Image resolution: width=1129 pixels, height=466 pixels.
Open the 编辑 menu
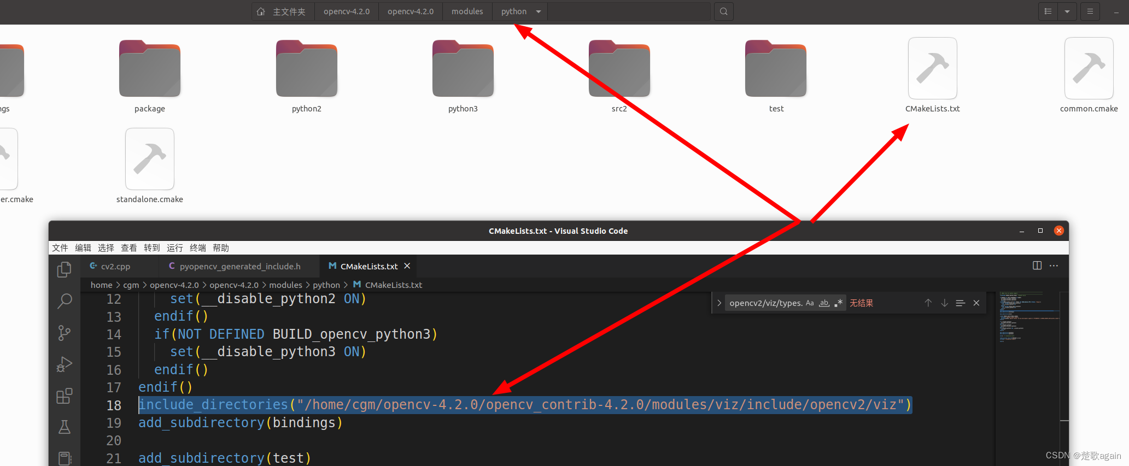coord(83,248)
